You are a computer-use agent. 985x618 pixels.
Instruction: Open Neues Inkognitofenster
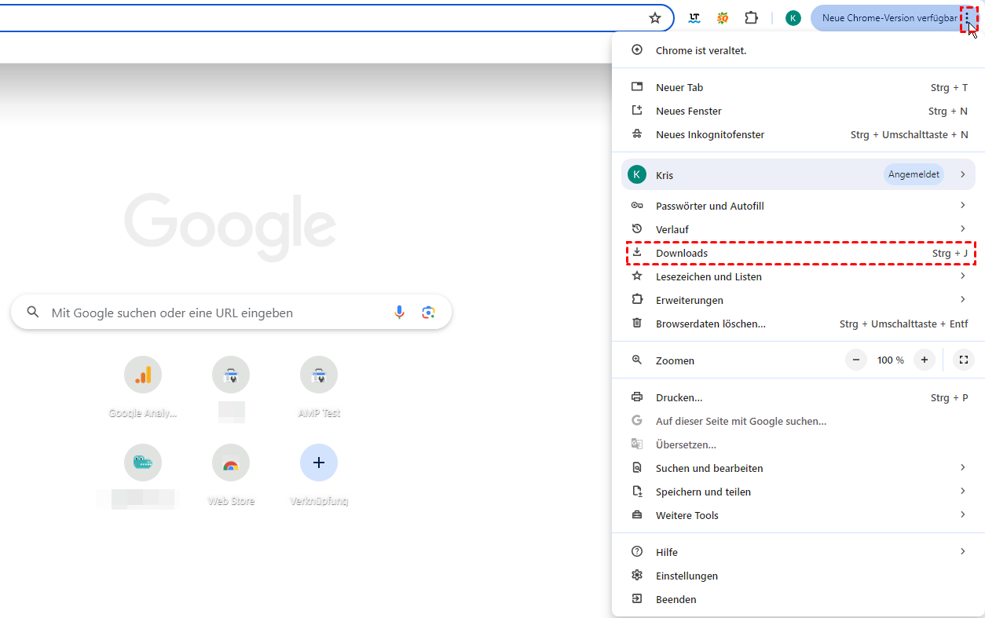click(798, 134)
